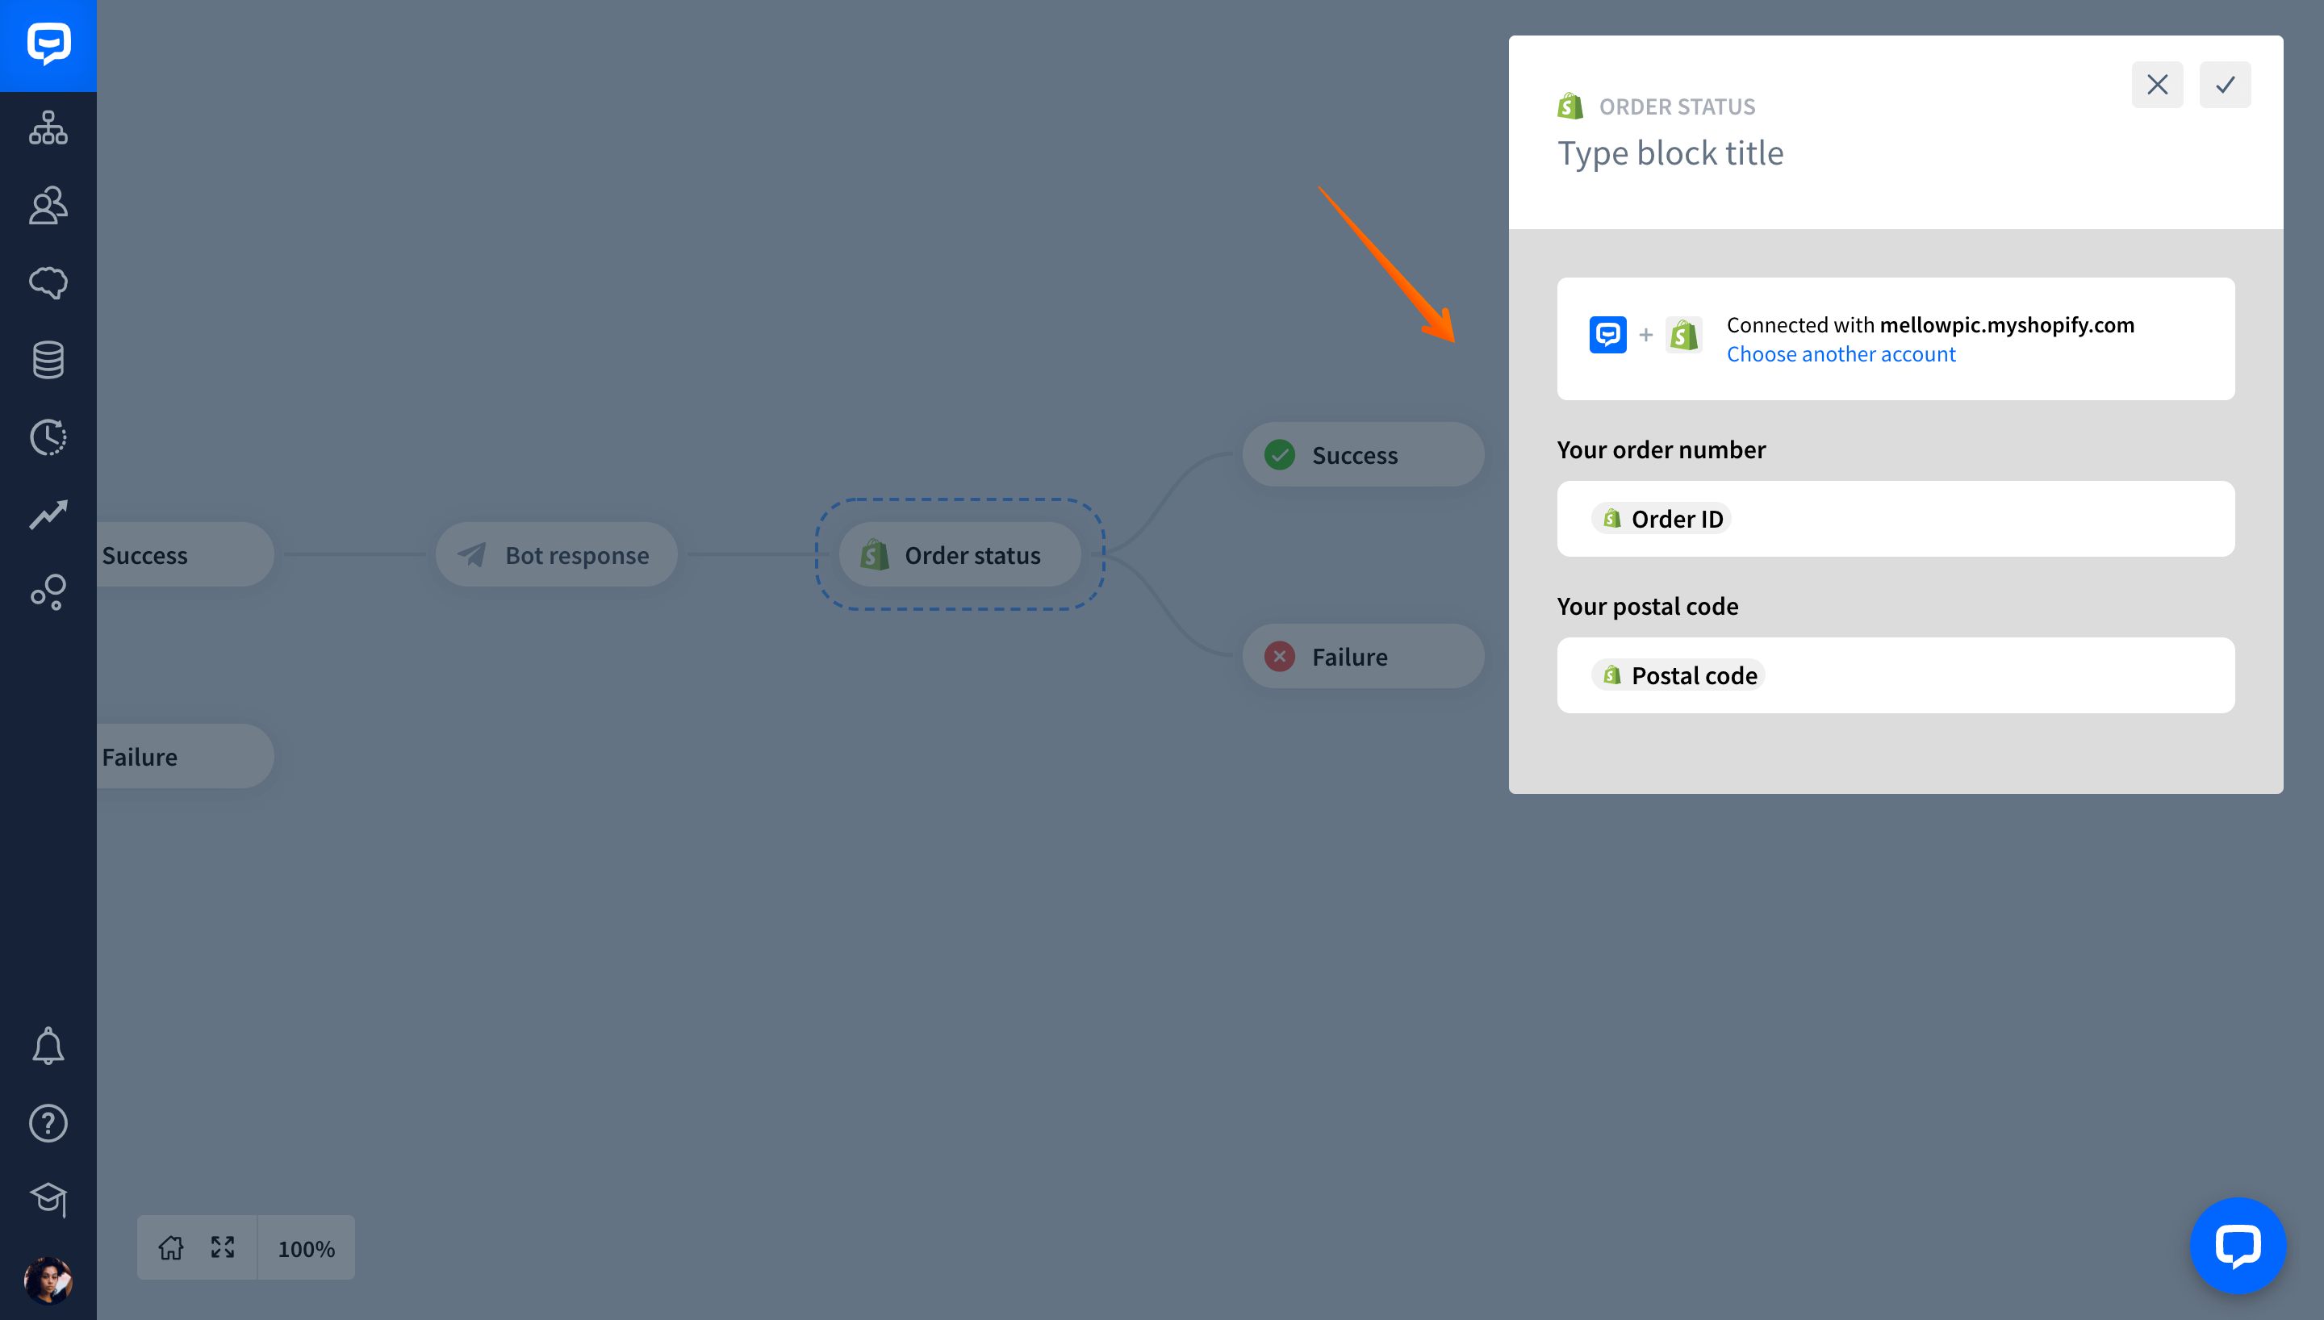Open the Users section sidebar icon
2324x1320 pixels.
[x=48, y=206]
